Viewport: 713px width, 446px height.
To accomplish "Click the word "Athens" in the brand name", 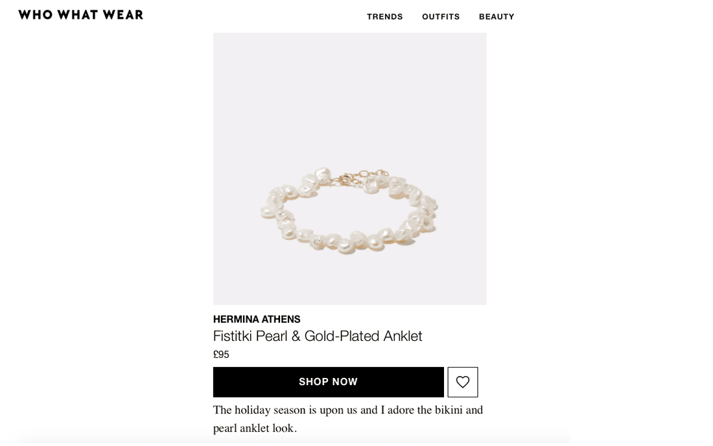I will click(281, 319).
